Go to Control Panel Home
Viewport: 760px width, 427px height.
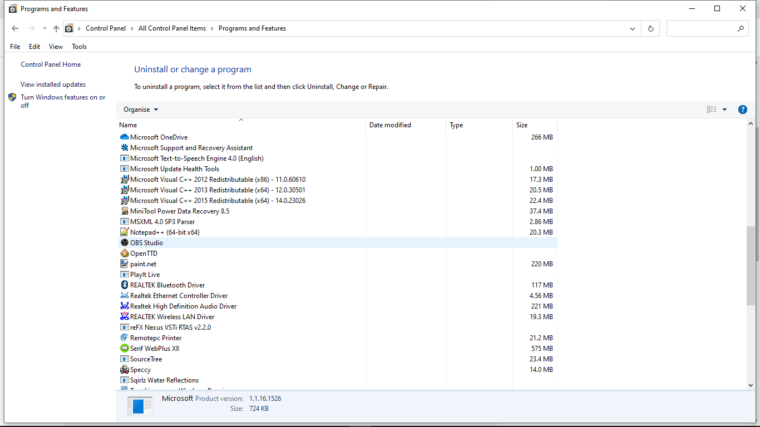pyautogui.click(x=51, y=64)
